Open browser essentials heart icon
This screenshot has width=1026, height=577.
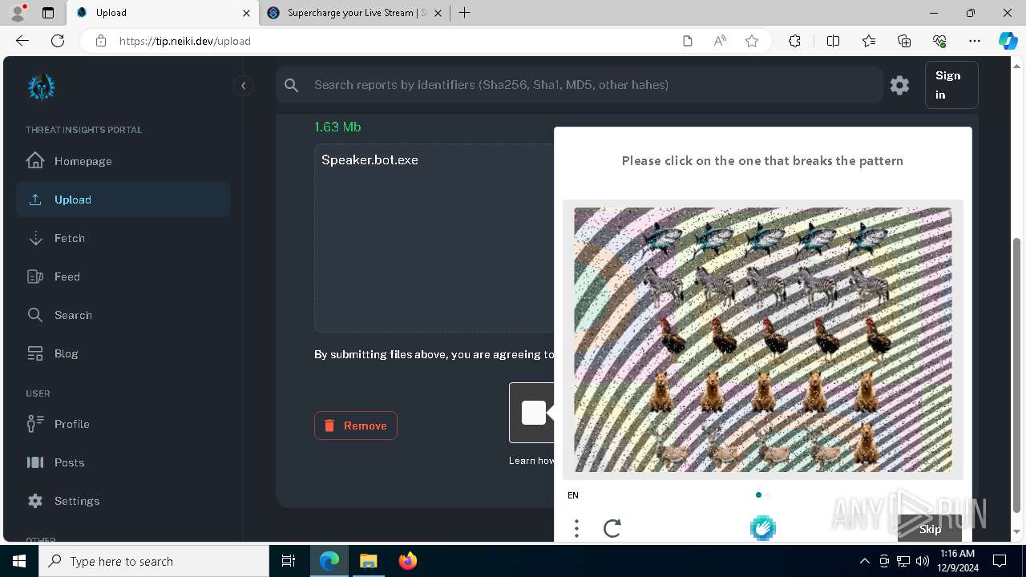pos(939,41)
